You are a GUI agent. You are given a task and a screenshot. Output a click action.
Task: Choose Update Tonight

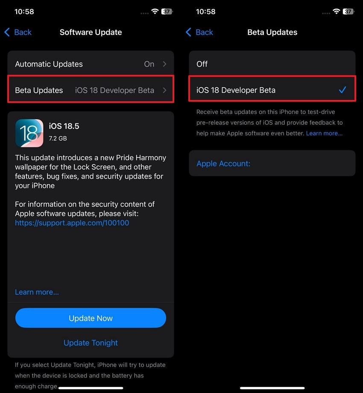91,343
